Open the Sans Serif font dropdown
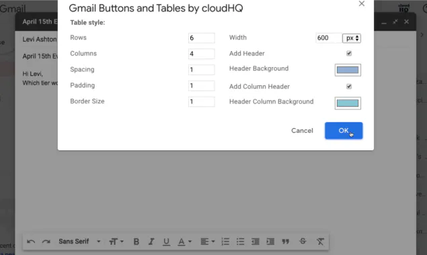The width and height of the screenshot is (427, 255). [79, 242]
